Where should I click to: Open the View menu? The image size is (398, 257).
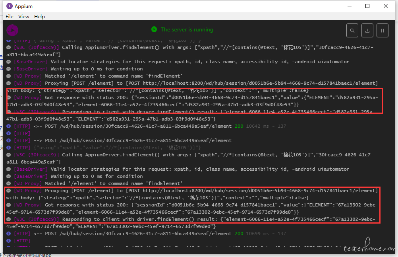23,17
